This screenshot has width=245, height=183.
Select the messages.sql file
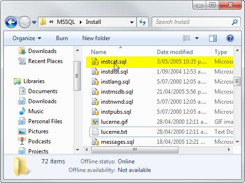click(161, 142)
